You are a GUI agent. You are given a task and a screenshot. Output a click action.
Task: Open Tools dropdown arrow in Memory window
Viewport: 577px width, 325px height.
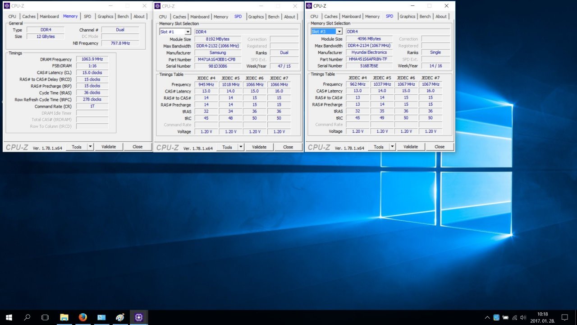pyautogui.click(x=90, y=147)
